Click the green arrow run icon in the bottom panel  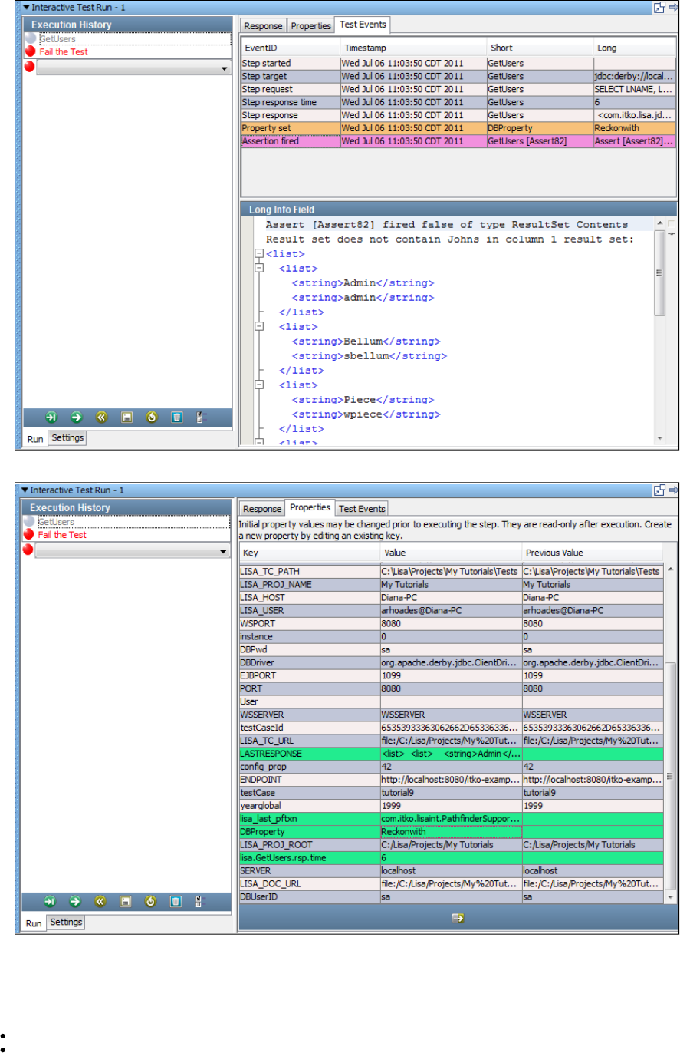tap(77, 900)
